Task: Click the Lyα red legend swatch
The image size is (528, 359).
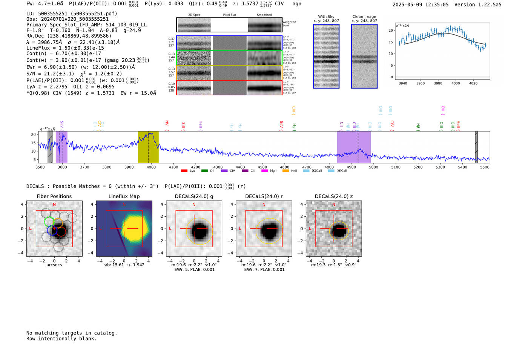Action: (x=184, y=171)
